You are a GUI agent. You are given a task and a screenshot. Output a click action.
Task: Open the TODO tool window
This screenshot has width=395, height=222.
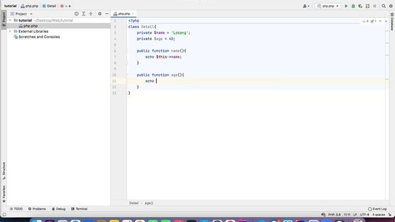tap(16, 209)
